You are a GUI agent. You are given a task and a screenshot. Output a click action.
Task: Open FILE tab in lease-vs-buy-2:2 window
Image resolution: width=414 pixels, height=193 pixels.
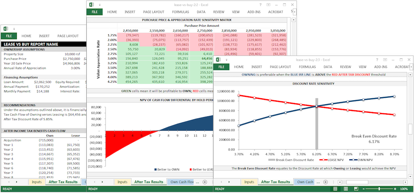pos(94,12)
